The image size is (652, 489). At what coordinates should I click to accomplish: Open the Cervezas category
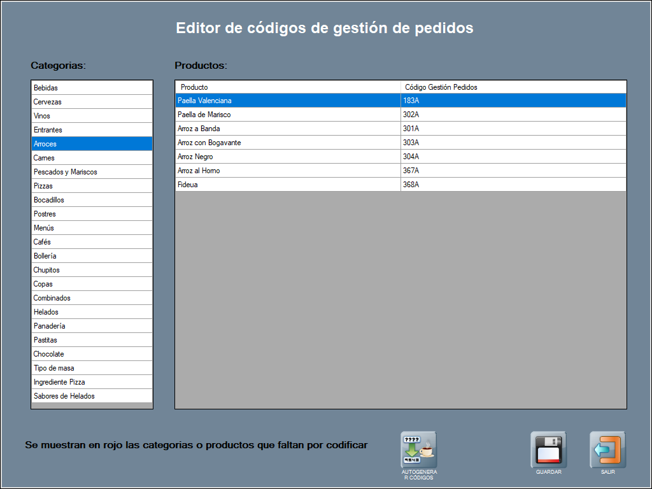pos(92,102)
